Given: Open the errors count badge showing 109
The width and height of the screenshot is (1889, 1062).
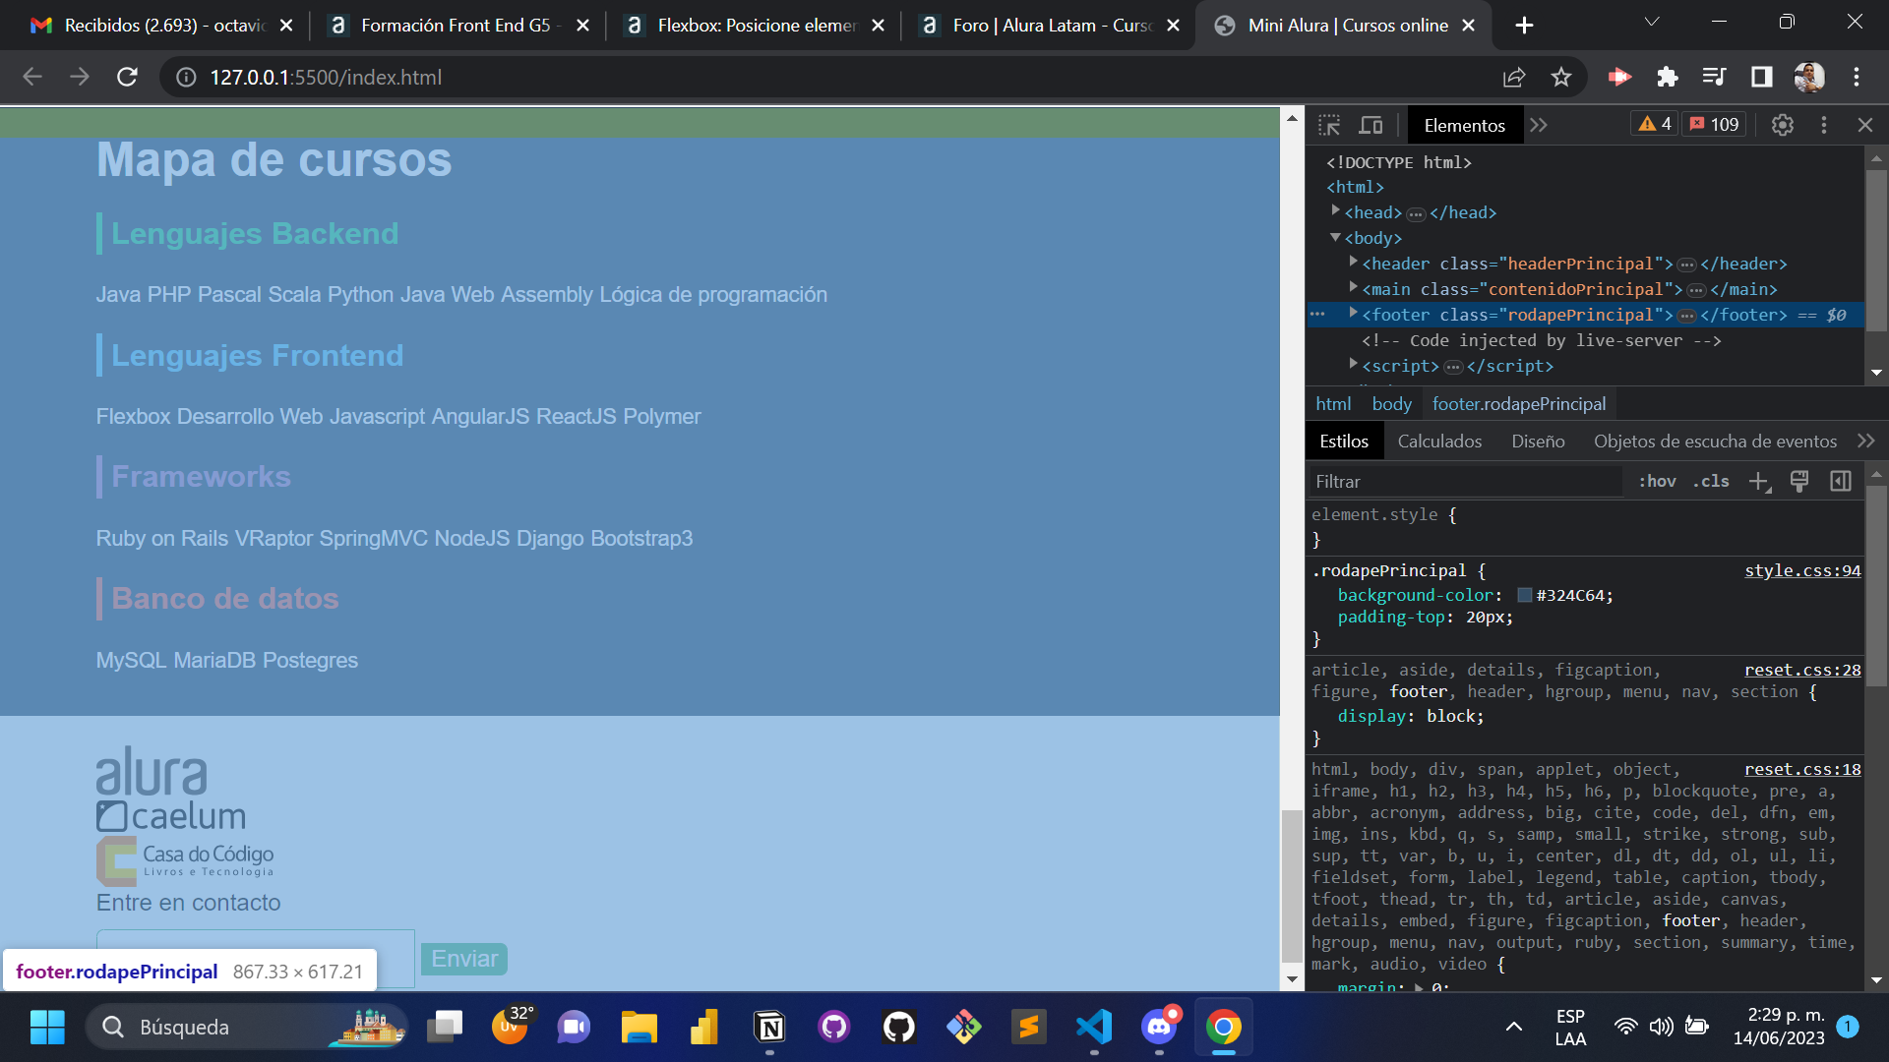Looking at the screenshot, I should [x=1713, y=124].
